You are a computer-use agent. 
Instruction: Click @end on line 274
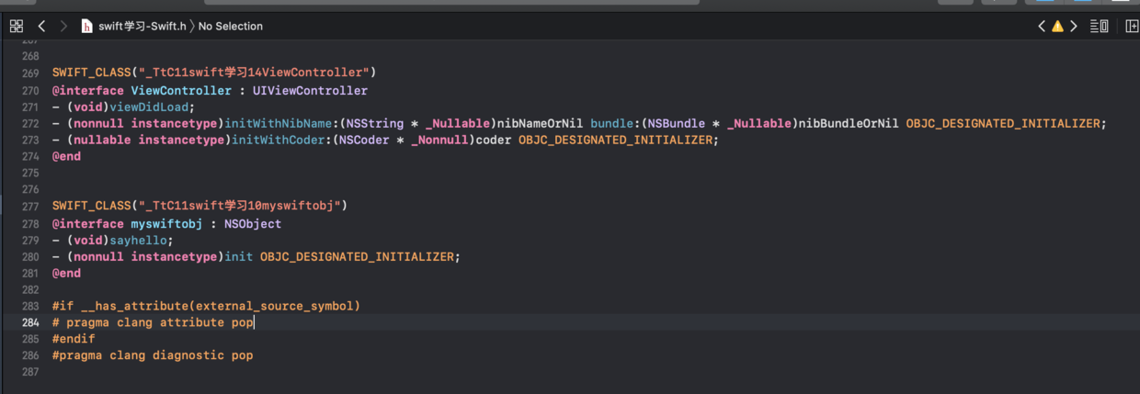(x=66, y=157)
